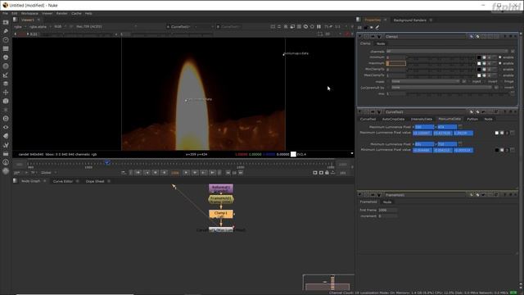Collapse the Clamp1 properties panel arrow
524x295 pixels.
click(x=360, y=36)
